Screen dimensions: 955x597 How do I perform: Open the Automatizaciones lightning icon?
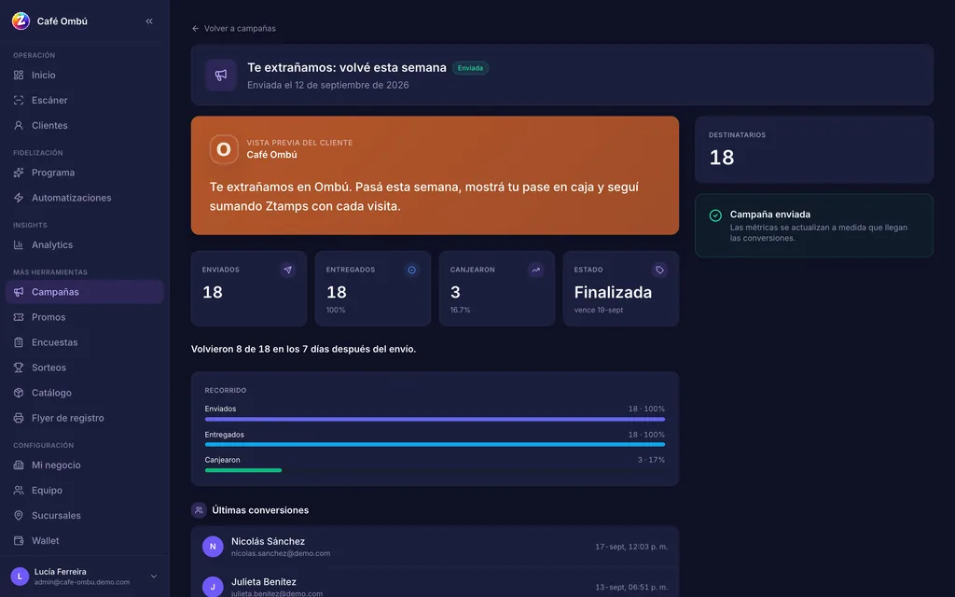tap(19, 198)
